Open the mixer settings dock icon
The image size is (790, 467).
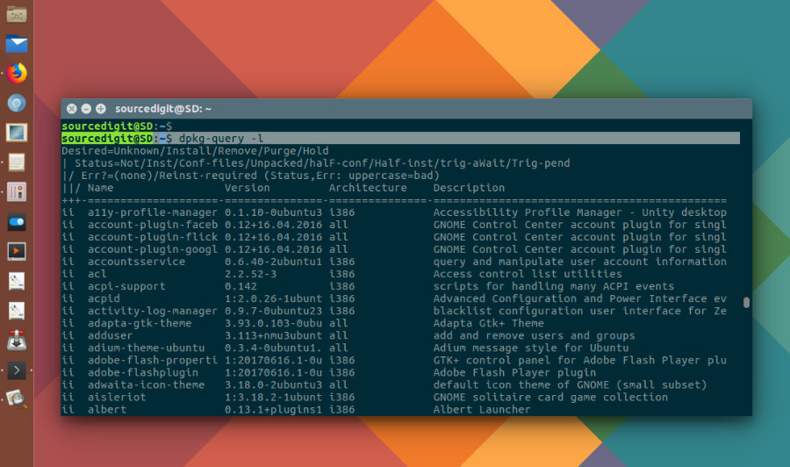click(x=17, y=192)
